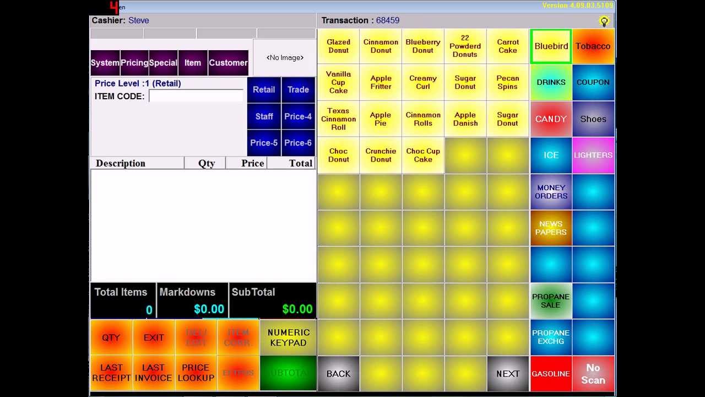
Task: Open the Pricing menu
Action: tap(134, 63)
